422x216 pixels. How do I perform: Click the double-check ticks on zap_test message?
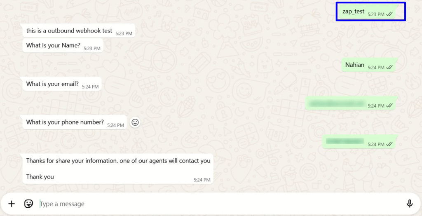tap(389, 14)
